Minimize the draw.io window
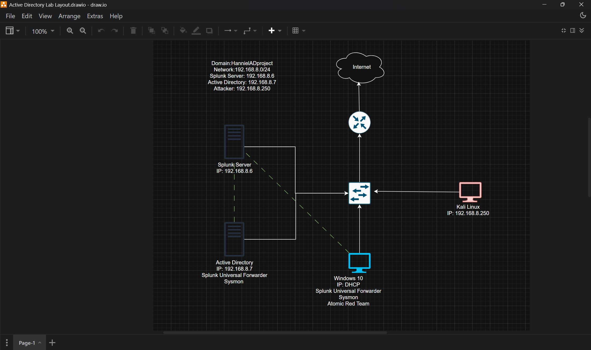Image resolution: width=591 pixels, height=350 pixels. 544,4
